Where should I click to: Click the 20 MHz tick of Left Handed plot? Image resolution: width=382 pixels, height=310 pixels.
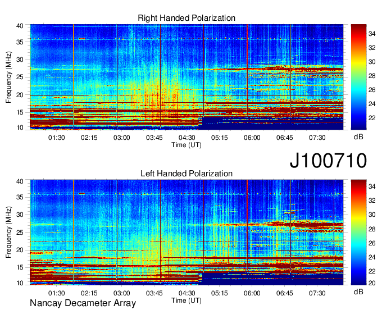click(20, 250)
